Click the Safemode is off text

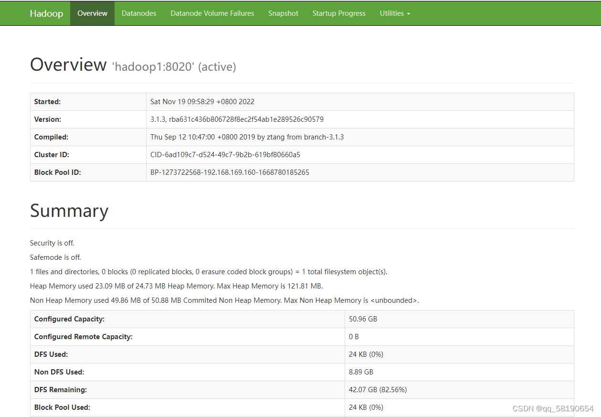click(55, 257)
